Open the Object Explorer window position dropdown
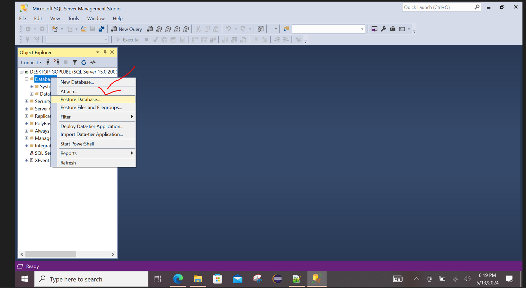 click(98, 52)
